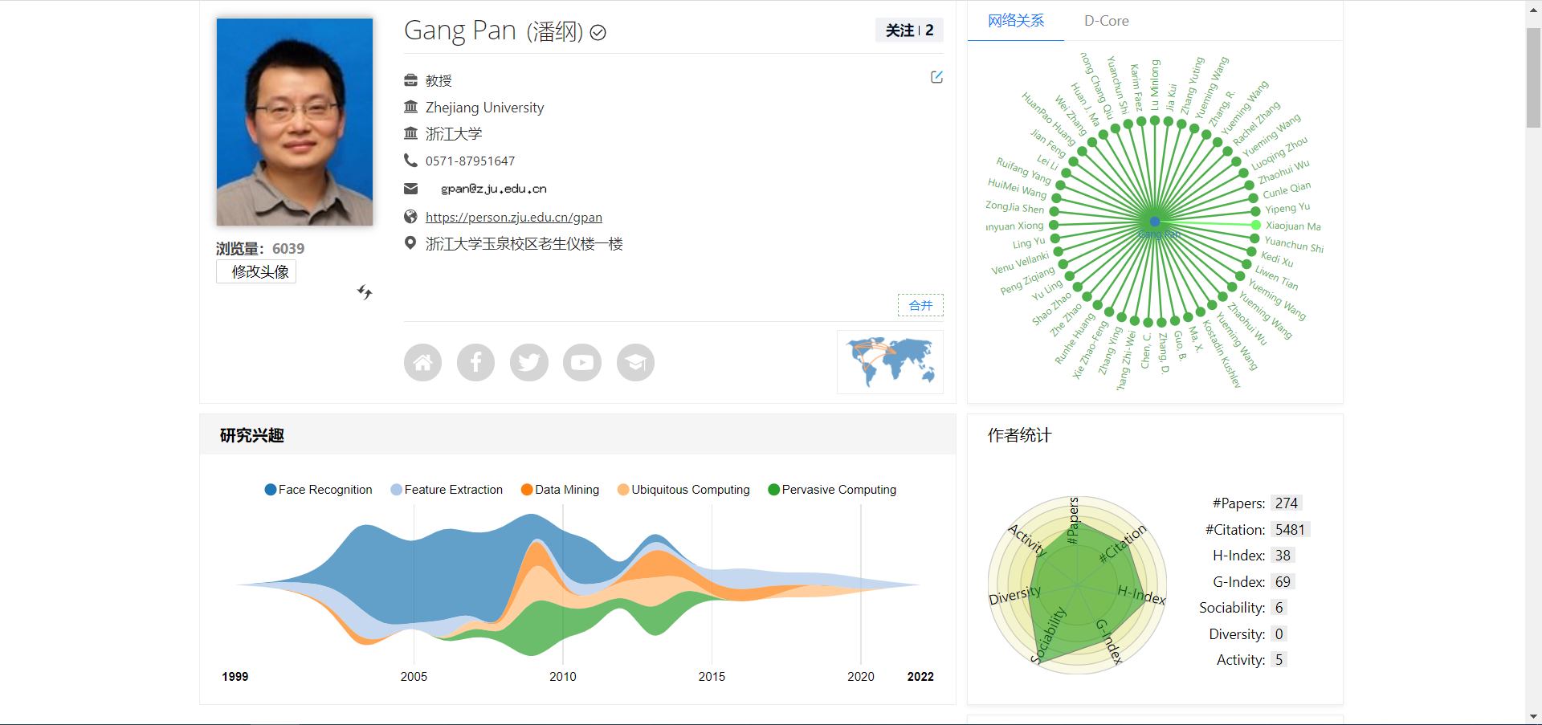The width and height of the screenshot is (1542, 725).
Task: Click the email envelope icon
Action: tap(410, 189)
